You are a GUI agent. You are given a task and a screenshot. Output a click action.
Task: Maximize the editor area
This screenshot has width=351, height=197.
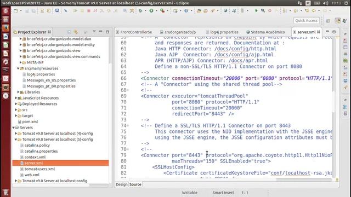[x=334, y=32]
